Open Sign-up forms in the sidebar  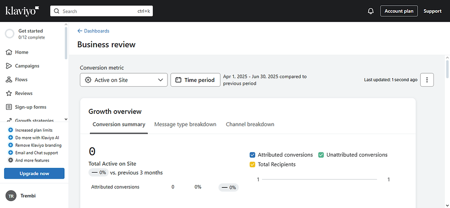(32, 107)
